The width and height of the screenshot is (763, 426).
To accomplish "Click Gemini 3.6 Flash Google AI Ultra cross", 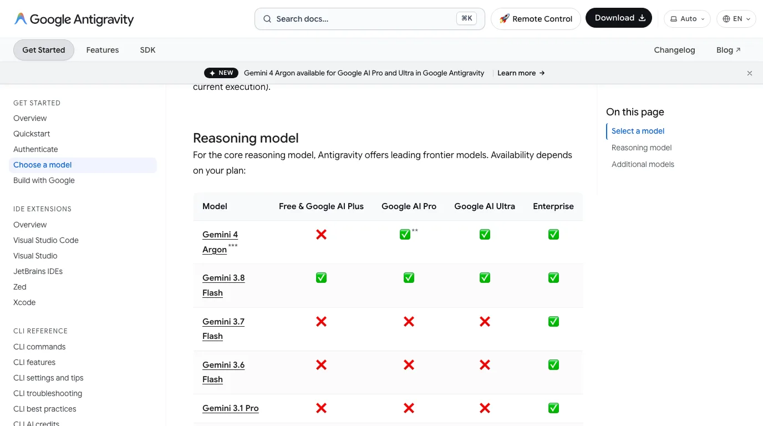I will click(485, 365).
